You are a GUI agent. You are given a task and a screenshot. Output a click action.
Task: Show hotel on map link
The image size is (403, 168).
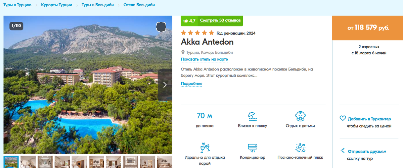tap(204, 59)
